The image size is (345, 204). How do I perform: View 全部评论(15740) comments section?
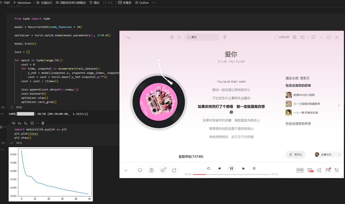pyautogui.click(x=191, y=156)
